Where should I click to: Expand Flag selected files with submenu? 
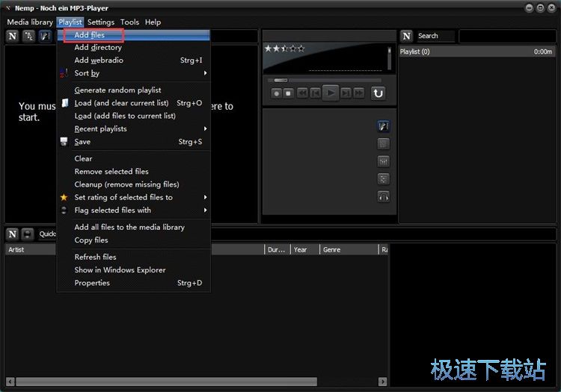pos(133,211)
